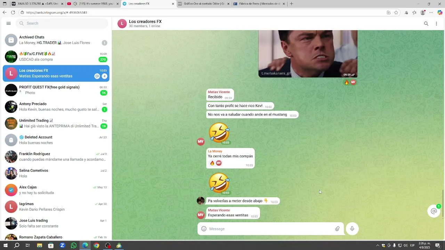Open Chrome from the taskbar
The image size is (445, 250).
coord(96,245)
